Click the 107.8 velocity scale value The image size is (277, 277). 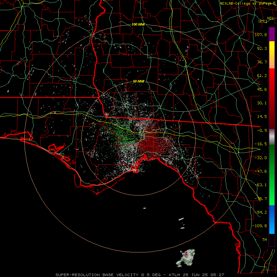pos(261,34)
